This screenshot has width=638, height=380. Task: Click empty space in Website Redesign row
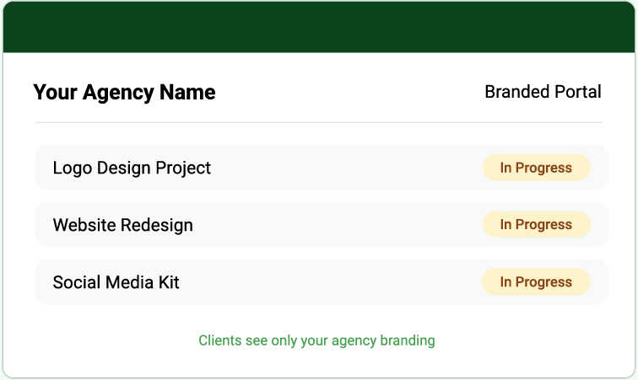338,225
